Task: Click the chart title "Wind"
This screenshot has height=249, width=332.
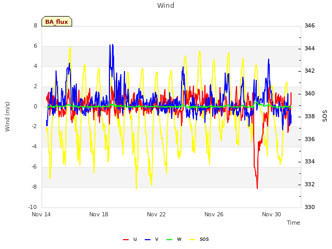Action: coord(166,5)
